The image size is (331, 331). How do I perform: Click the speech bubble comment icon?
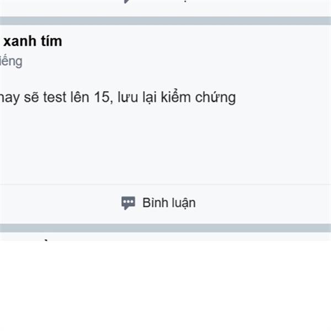[x=128, y=203]
